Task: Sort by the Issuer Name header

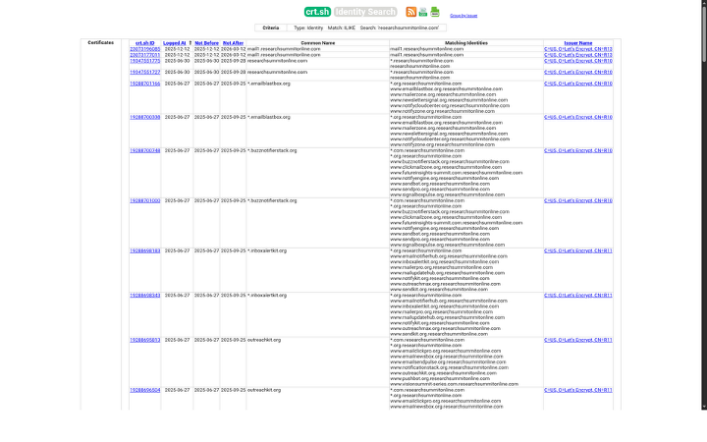Action: coord(578,43)
